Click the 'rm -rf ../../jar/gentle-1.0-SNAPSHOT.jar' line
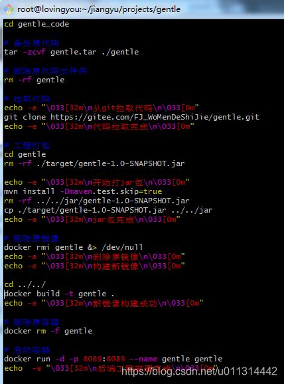 tap(97, 201)
